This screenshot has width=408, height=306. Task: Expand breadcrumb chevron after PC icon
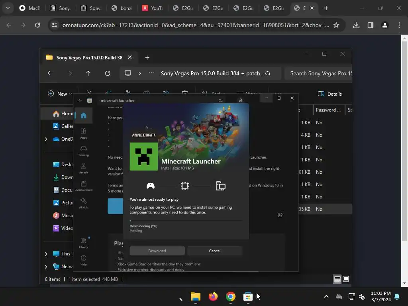tap(140, 73)
